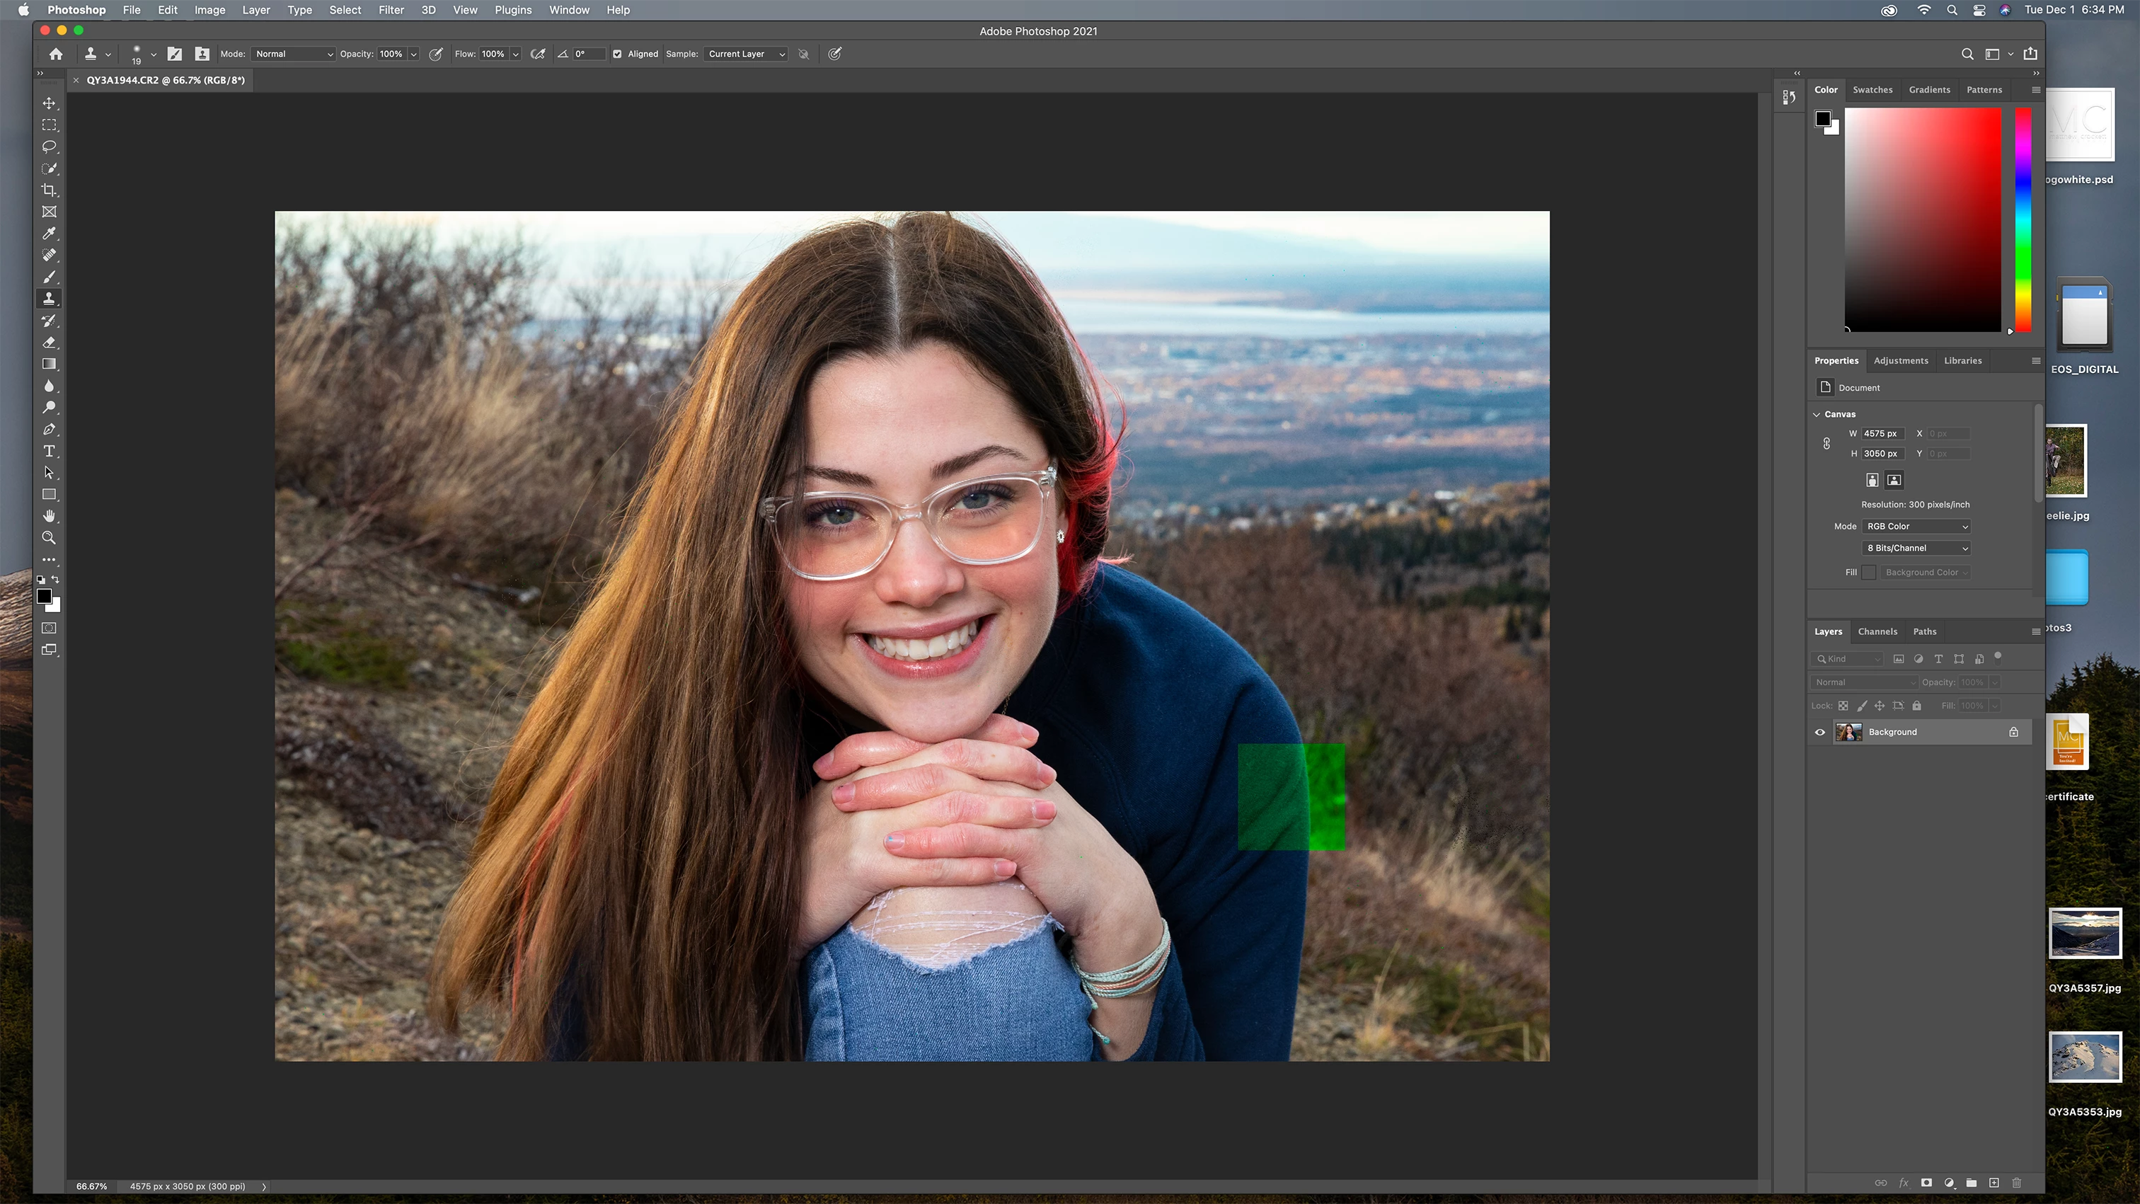Screen dimensions: 2140x1204
Task: Create a new layer icon
Action: [x=1994, y=1182]
